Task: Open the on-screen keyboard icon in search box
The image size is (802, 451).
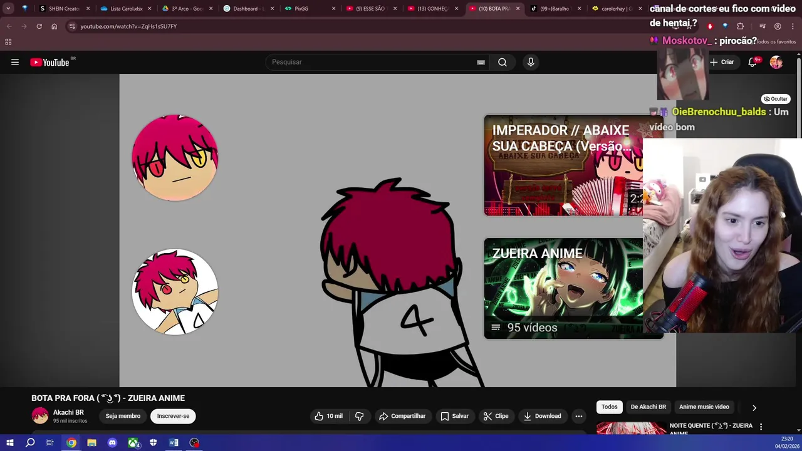Action: tap(481, 62)
